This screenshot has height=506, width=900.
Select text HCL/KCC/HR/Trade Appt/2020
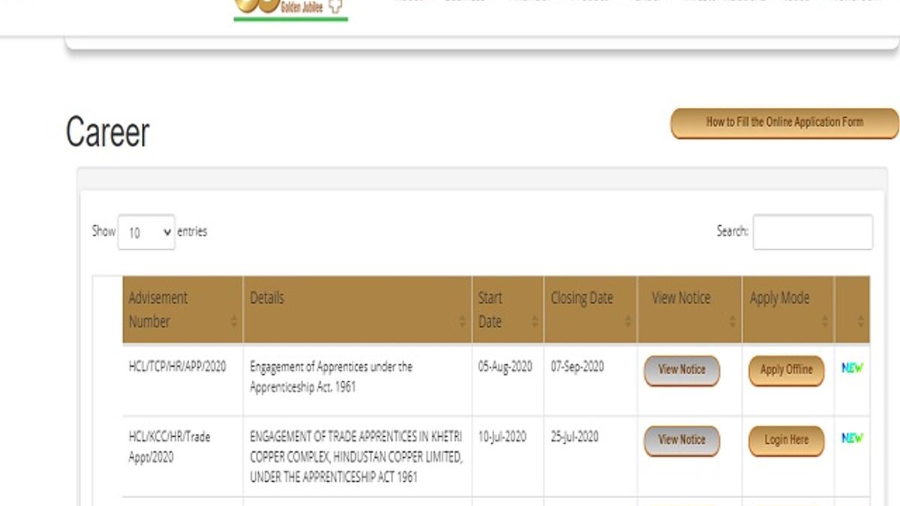click(x=169, y=446)
